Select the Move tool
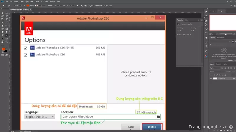Image resolution: width=236 pixels, height=132 pixels. 2,13
